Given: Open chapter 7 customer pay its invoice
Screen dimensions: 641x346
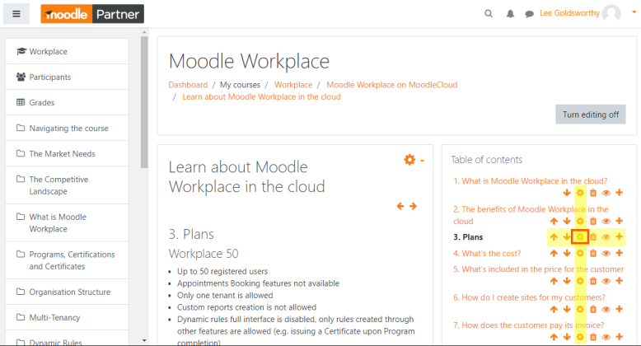Looking at the screenshot, I should [528, 325].
